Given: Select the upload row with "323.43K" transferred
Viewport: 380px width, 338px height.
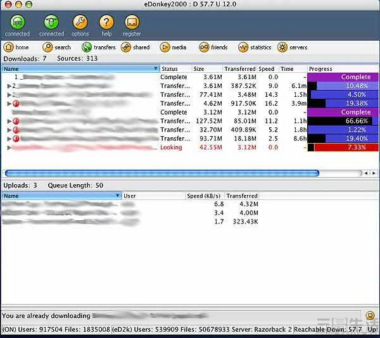Looking at the screenshot, I should 130,222.
